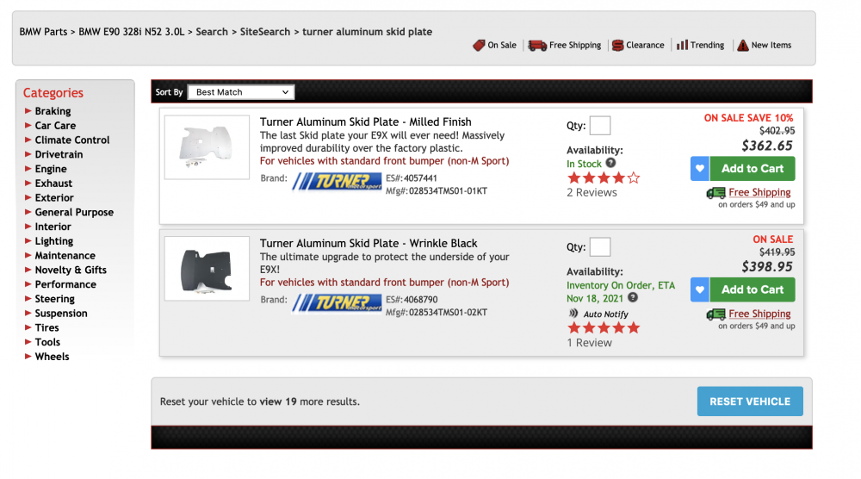Expand the Braking category
861x479 pixels.
pyautogui.click(x=53, y=111)
